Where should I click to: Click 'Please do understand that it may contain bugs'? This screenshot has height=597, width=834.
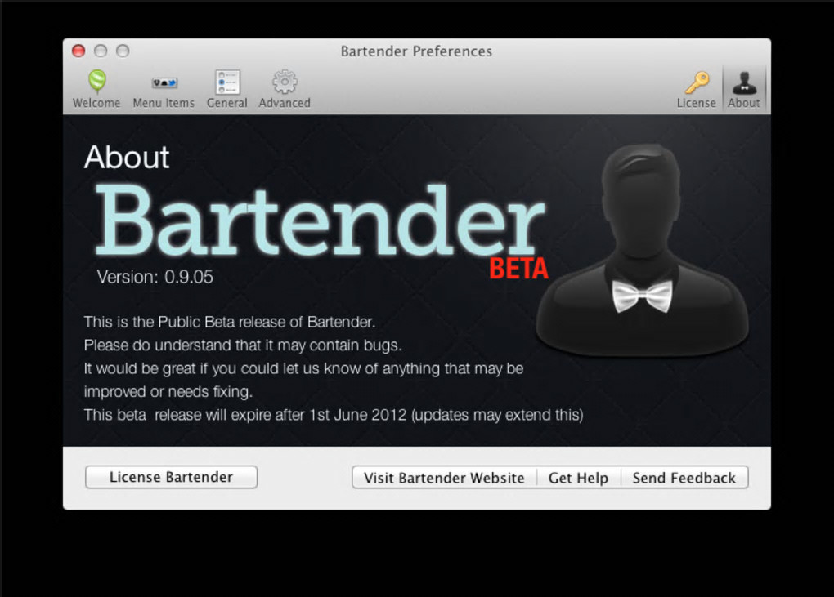click(243, 345)
